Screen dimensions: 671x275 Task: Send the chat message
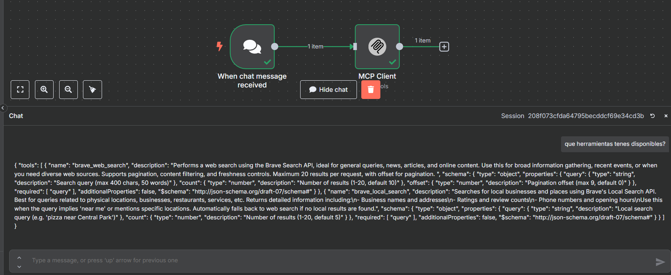[660, 261]
